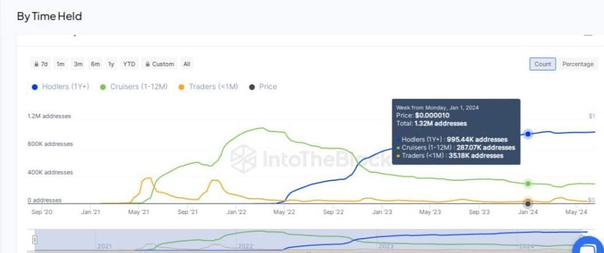Choose the 3m time range
Screen dimensions: 604x253
point(78,64)
